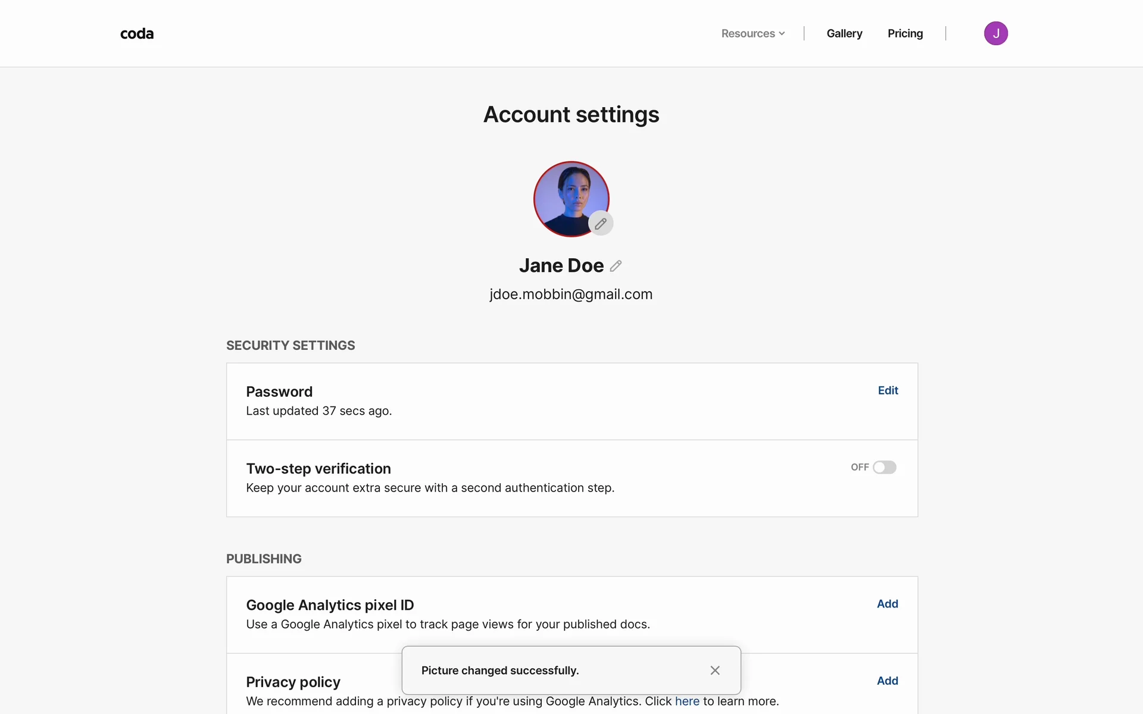The height and width of the screenshot is (714, 1143).
Task: Add a privacy policy
Action: click(x=887, y=681)
